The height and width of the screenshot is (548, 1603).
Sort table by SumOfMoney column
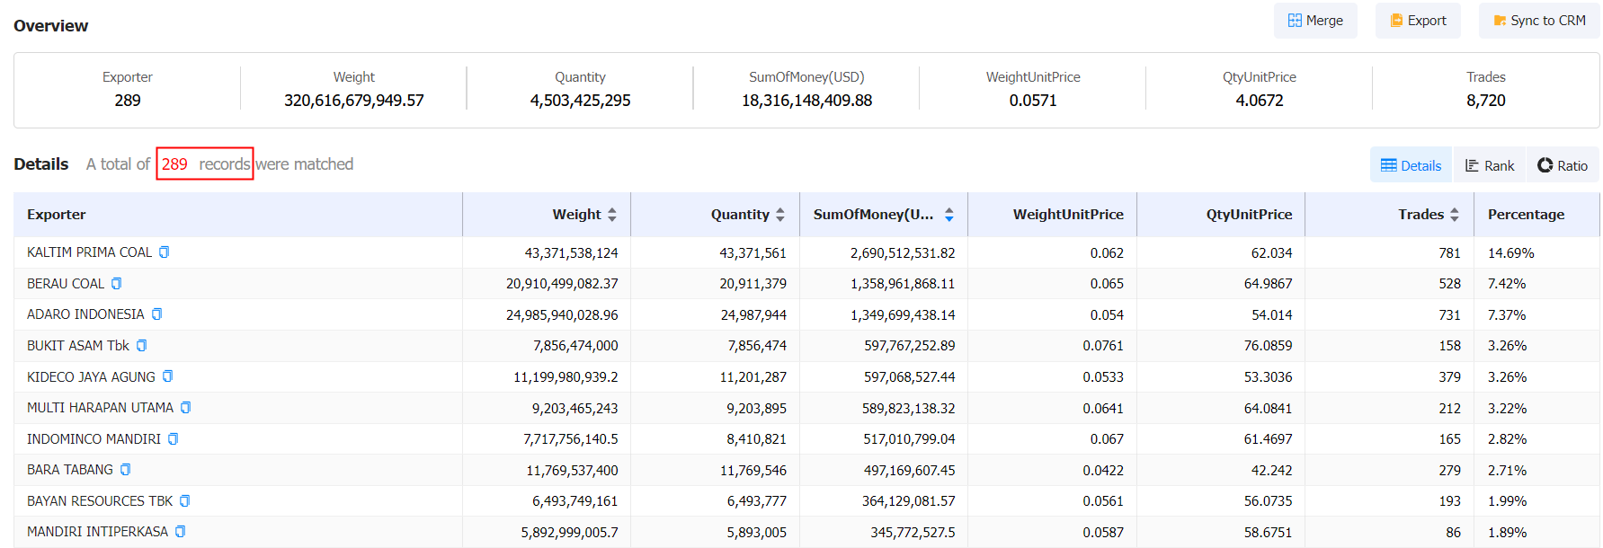(x=948, y=215)
